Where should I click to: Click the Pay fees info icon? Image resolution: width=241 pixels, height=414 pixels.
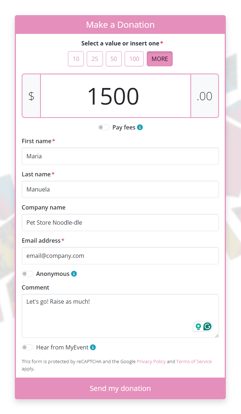tap(140, 127)
